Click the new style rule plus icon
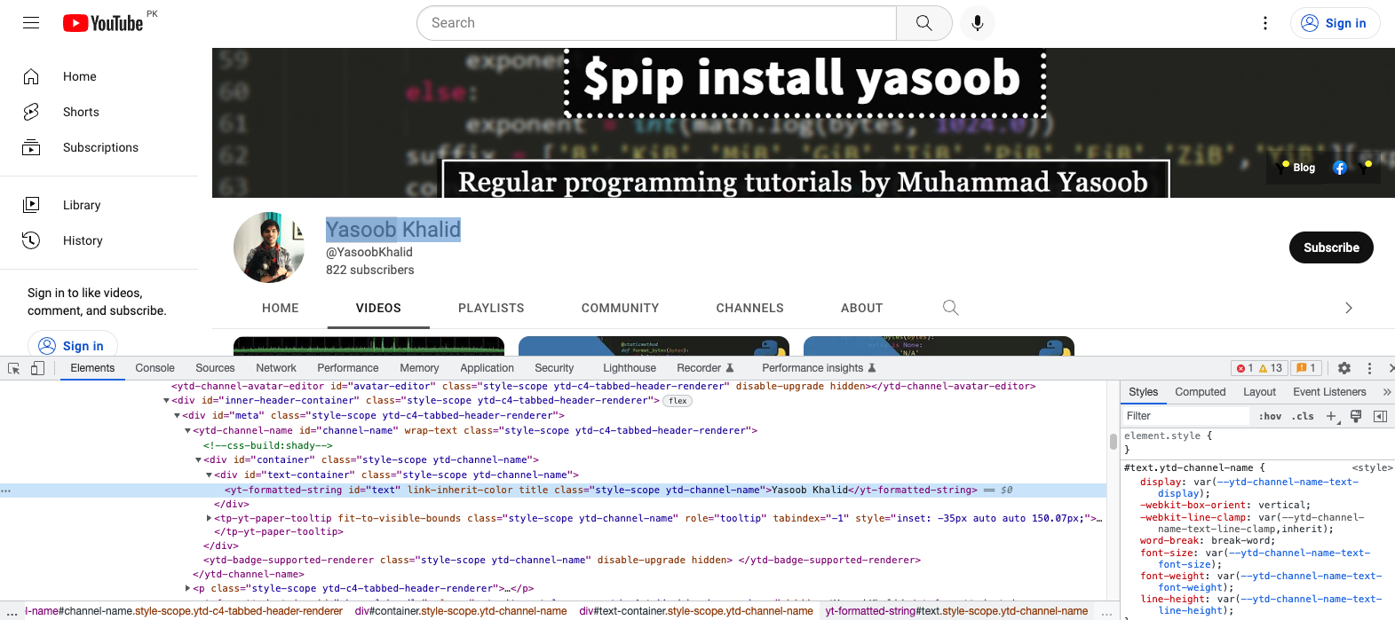This screenshot has width=1395, height=620. (1331, 416)
